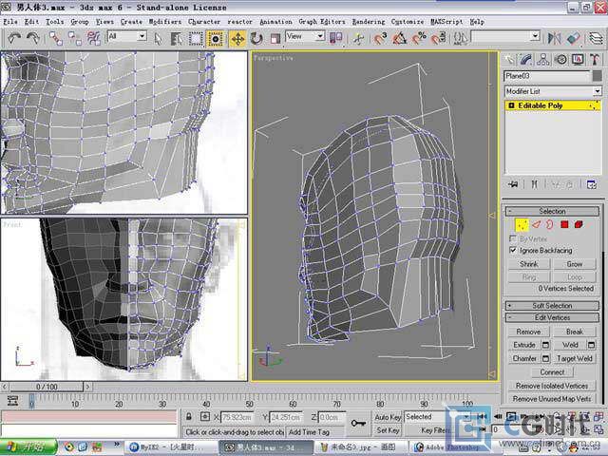Click the 0/100 time slider
Viewport: 608px width, 456px height.
point(47,387)
